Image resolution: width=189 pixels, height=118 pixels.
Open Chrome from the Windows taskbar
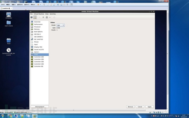pos(10,116)
